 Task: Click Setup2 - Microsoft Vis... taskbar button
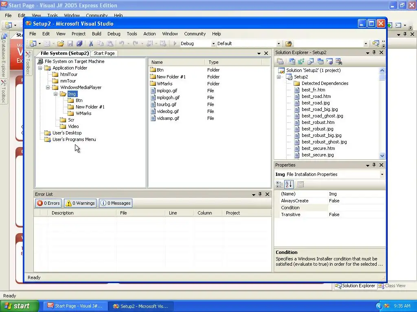140,306
